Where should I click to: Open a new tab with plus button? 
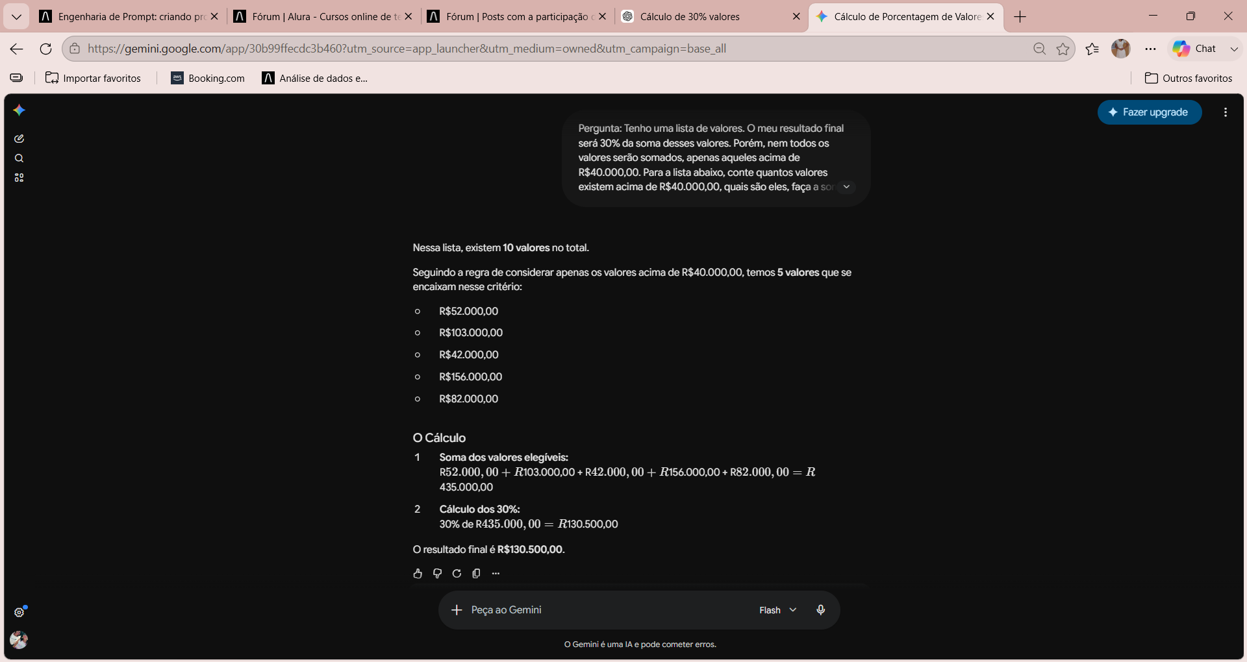tap(1020, 17)
